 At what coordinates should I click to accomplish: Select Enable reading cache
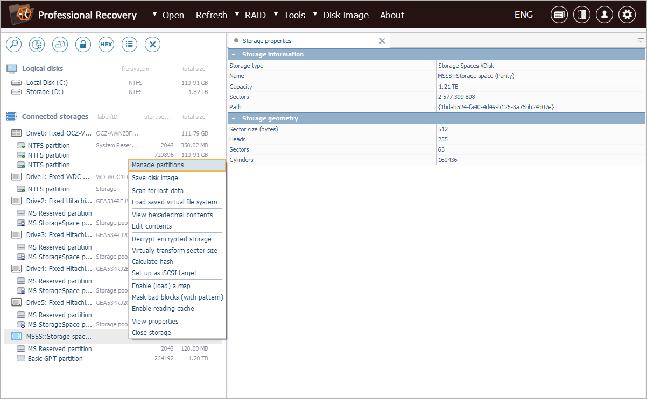coord(177,308)
